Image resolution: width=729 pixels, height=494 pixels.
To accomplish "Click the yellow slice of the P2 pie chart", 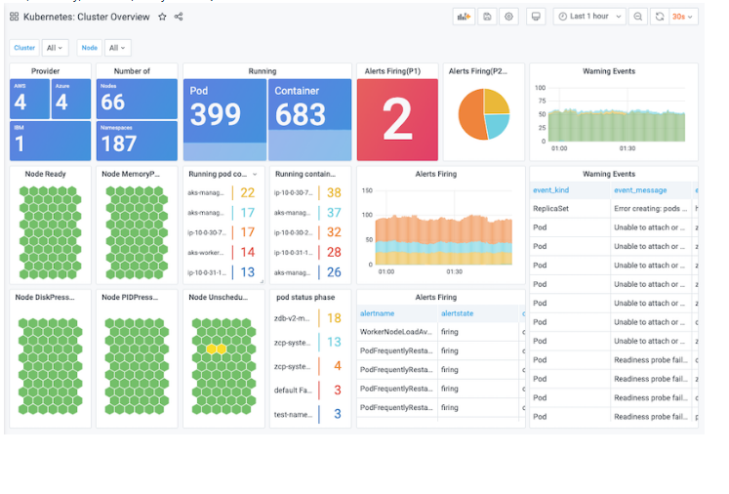I will pyautogui.click(x=496, y=100).
